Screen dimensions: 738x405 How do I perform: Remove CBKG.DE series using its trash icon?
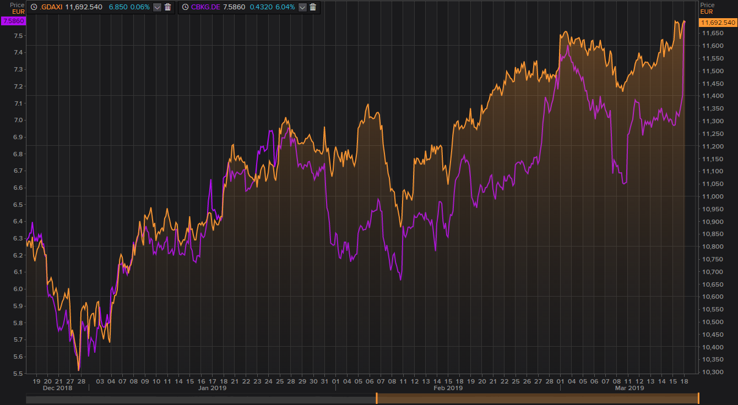click(x=313, y=7)
